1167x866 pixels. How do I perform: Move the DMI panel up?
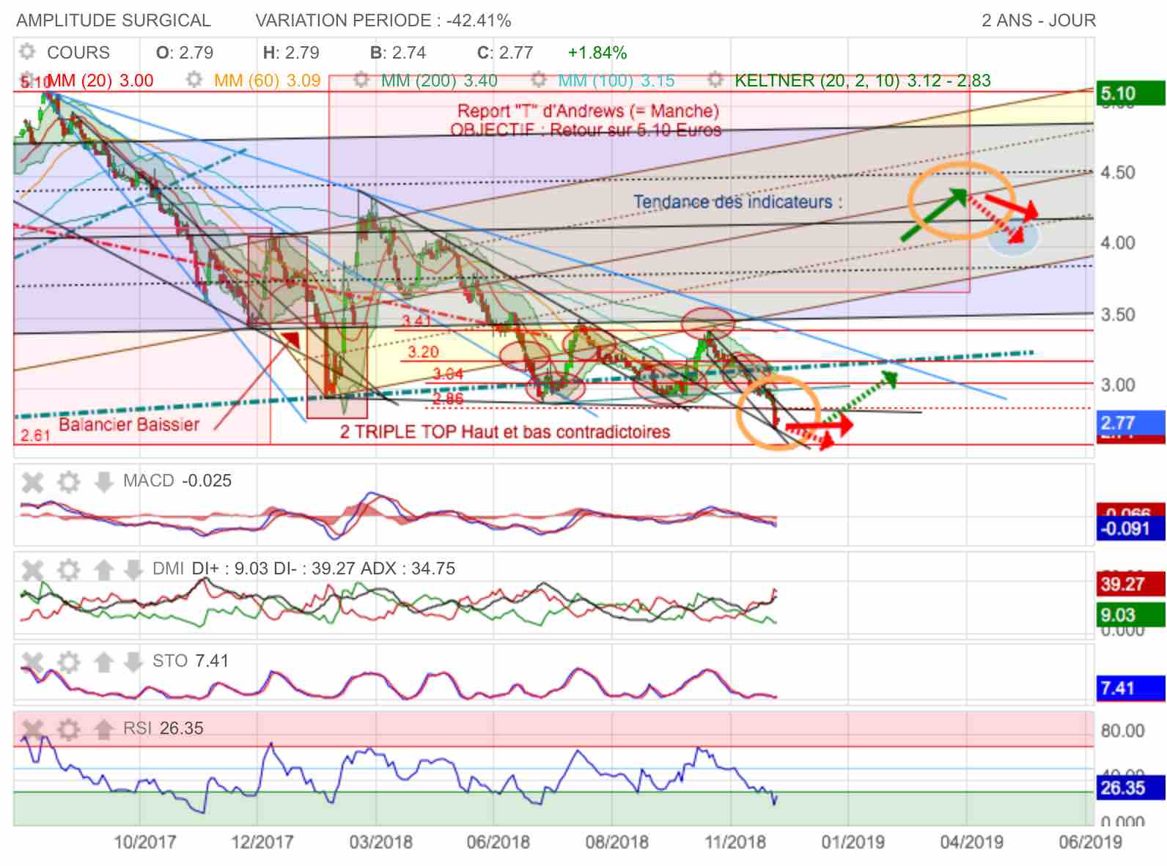(x=103, y=569)
